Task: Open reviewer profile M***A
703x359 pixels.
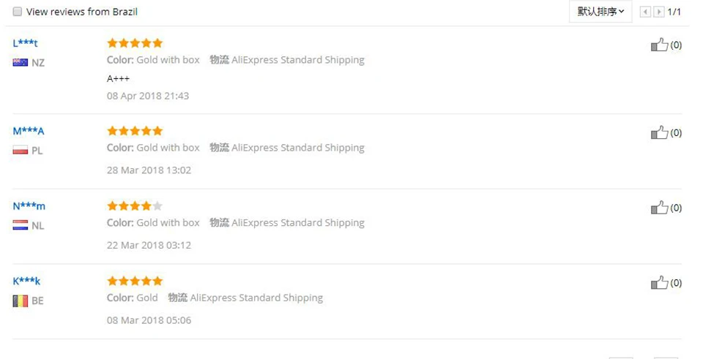Action: point(29,131)
